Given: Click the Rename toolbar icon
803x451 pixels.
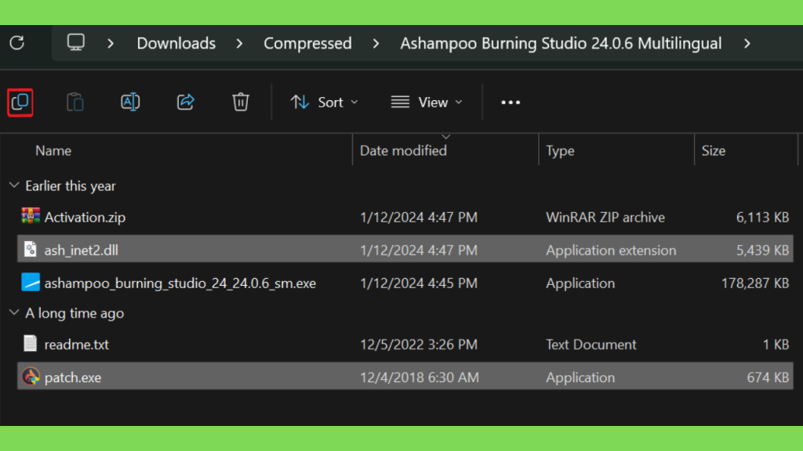Looking at the screenshot, I should (x=130, y=103).
